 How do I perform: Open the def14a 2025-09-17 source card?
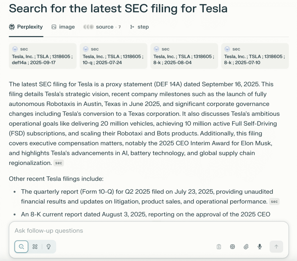tap(43, 56)
